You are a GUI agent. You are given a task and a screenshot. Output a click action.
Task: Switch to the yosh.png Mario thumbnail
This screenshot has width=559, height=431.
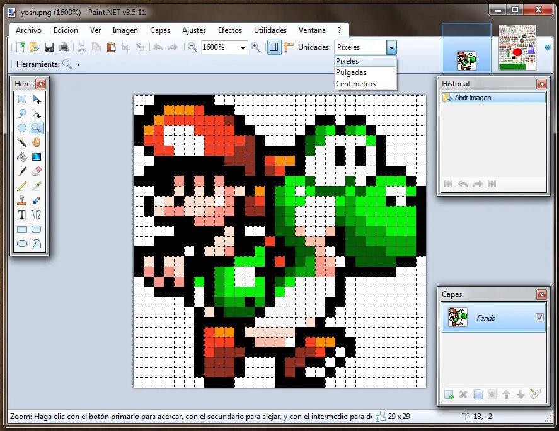point(466,48)
